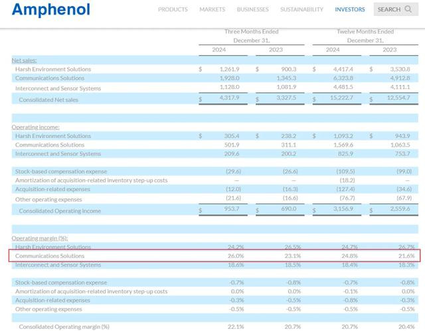This screenshot has width=425, height=331.
Task: Select Communications Solutions margin 23.1%
Action: point(293,256)
